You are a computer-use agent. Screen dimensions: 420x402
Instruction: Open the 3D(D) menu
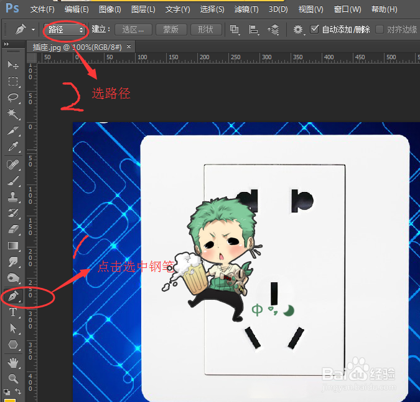pyautogui.click(x=278, y=9)
